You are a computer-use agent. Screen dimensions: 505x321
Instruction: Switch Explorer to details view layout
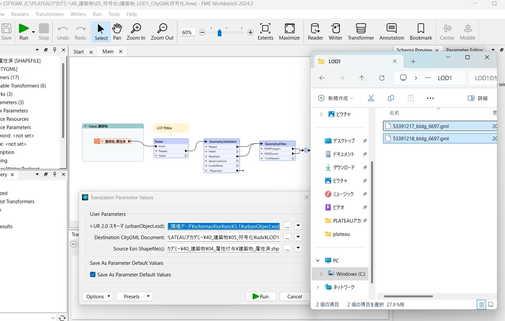(x=481, y=305)
